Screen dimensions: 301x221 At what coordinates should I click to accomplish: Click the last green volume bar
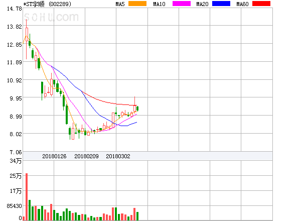[137, 216]
